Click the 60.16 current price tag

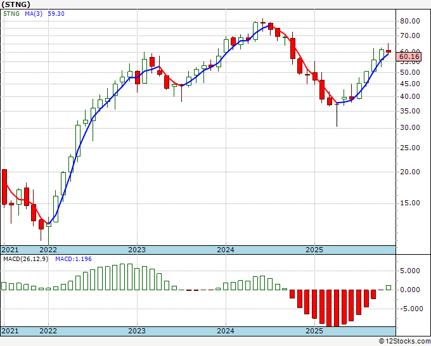click(x=409, y=56)
